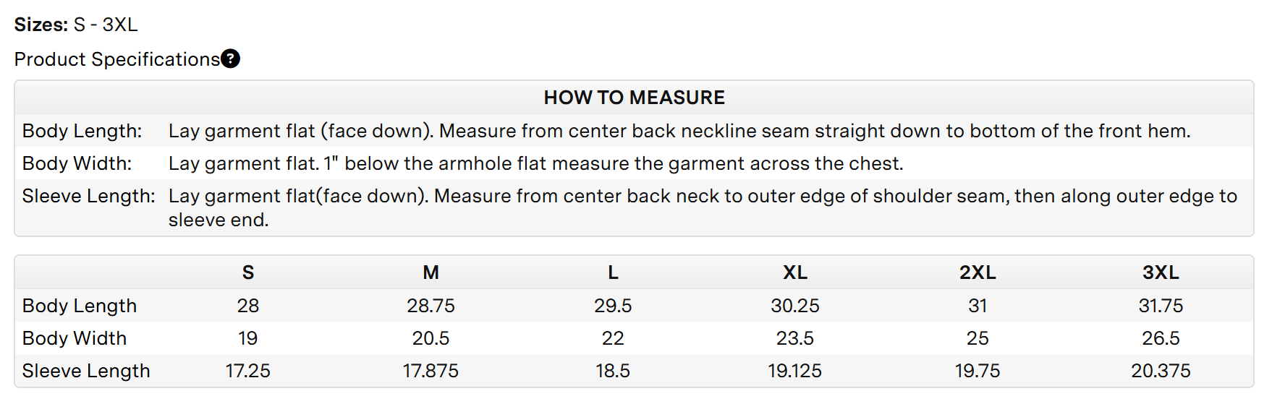Click the Body Width measuring instructions text
Image resolution: width=1272 pixels, height=404 pixels.
point(536,163)
